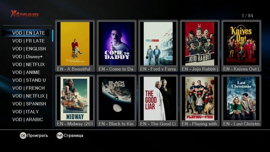
Task: Choose the VOD | ENGLISH category
Action: click(x=29, y=49)
